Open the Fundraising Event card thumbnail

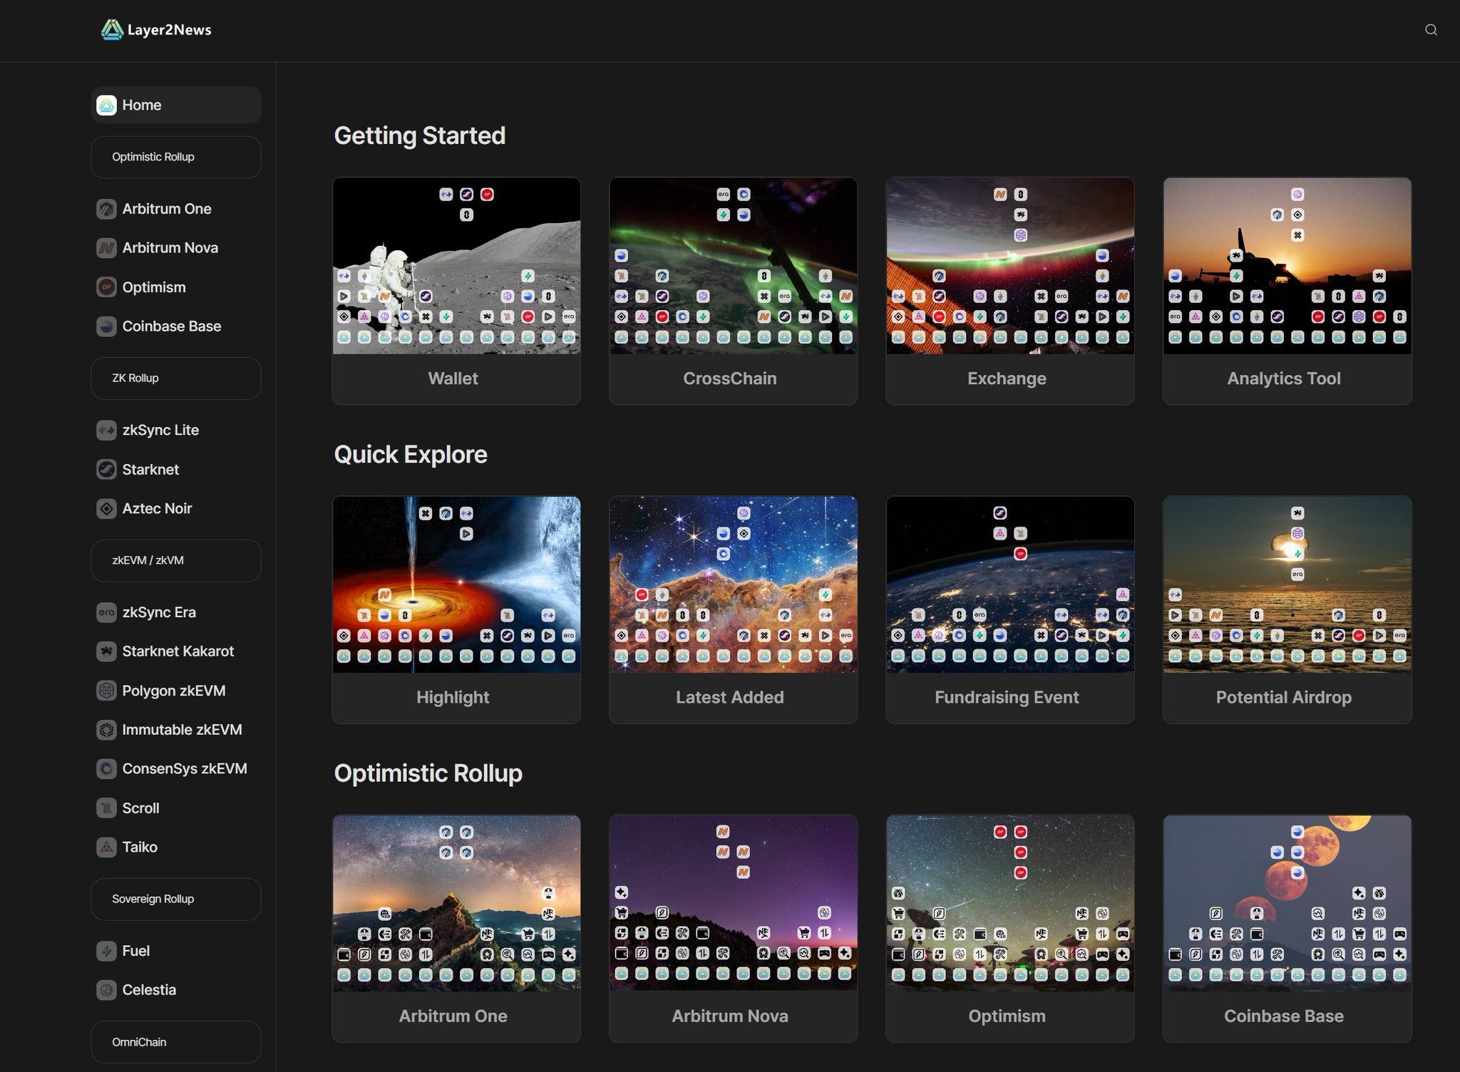(x=1010, y=584)
